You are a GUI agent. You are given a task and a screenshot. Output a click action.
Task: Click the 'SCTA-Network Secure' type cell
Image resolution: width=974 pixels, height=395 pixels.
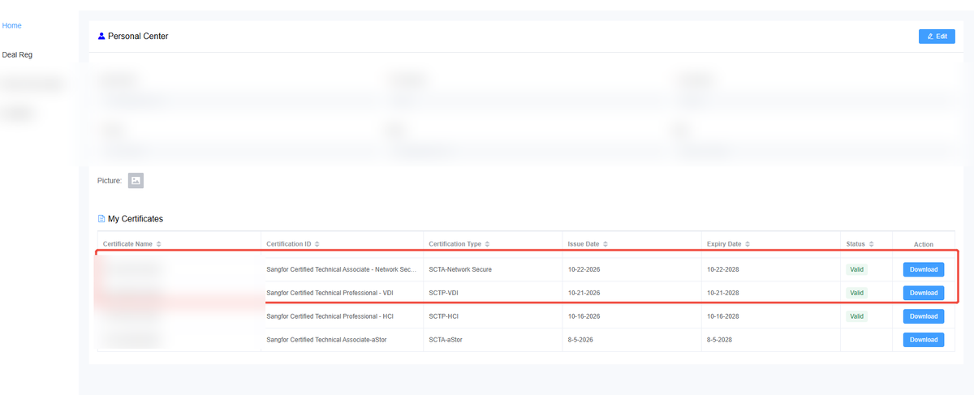460,269
